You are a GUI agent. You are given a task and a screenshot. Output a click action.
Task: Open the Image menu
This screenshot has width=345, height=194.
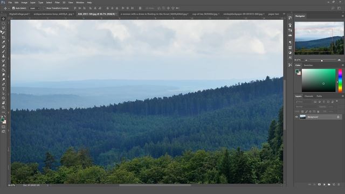tap(24, 2)
